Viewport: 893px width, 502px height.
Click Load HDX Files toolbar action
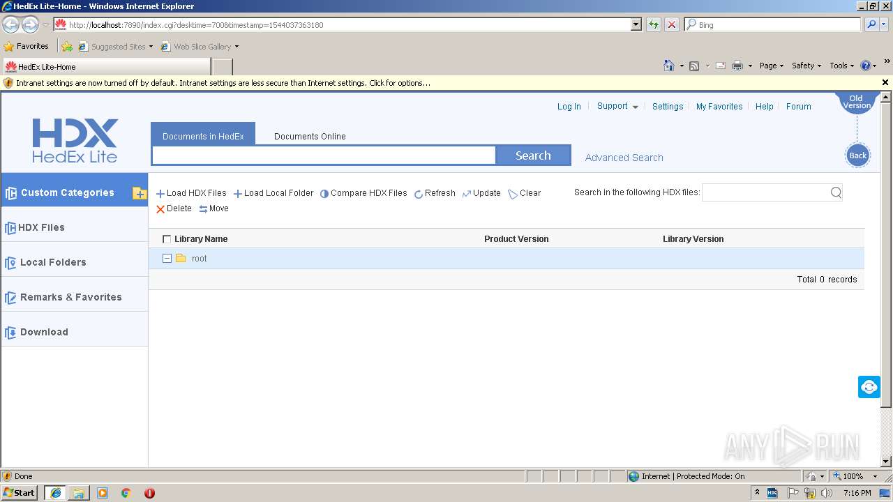191,193
